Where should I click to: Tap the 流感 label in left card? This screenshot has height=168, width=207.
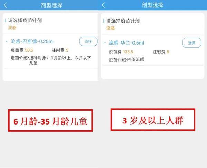(x=12, y=28)
